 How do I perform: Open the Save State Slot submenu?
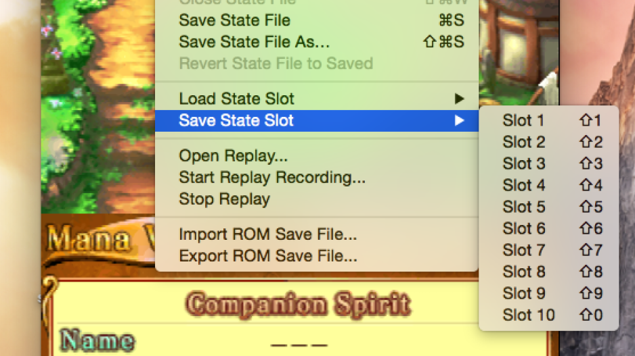[x=236, y=121]
